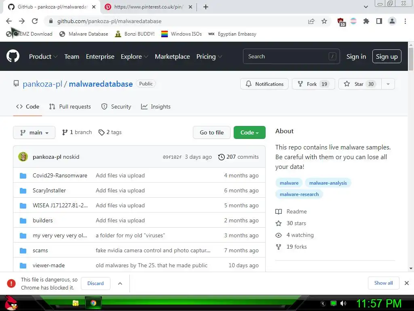Click Sign in link
Image resolution: width=414 pixels, height=311 pixels.
(356, 57)
